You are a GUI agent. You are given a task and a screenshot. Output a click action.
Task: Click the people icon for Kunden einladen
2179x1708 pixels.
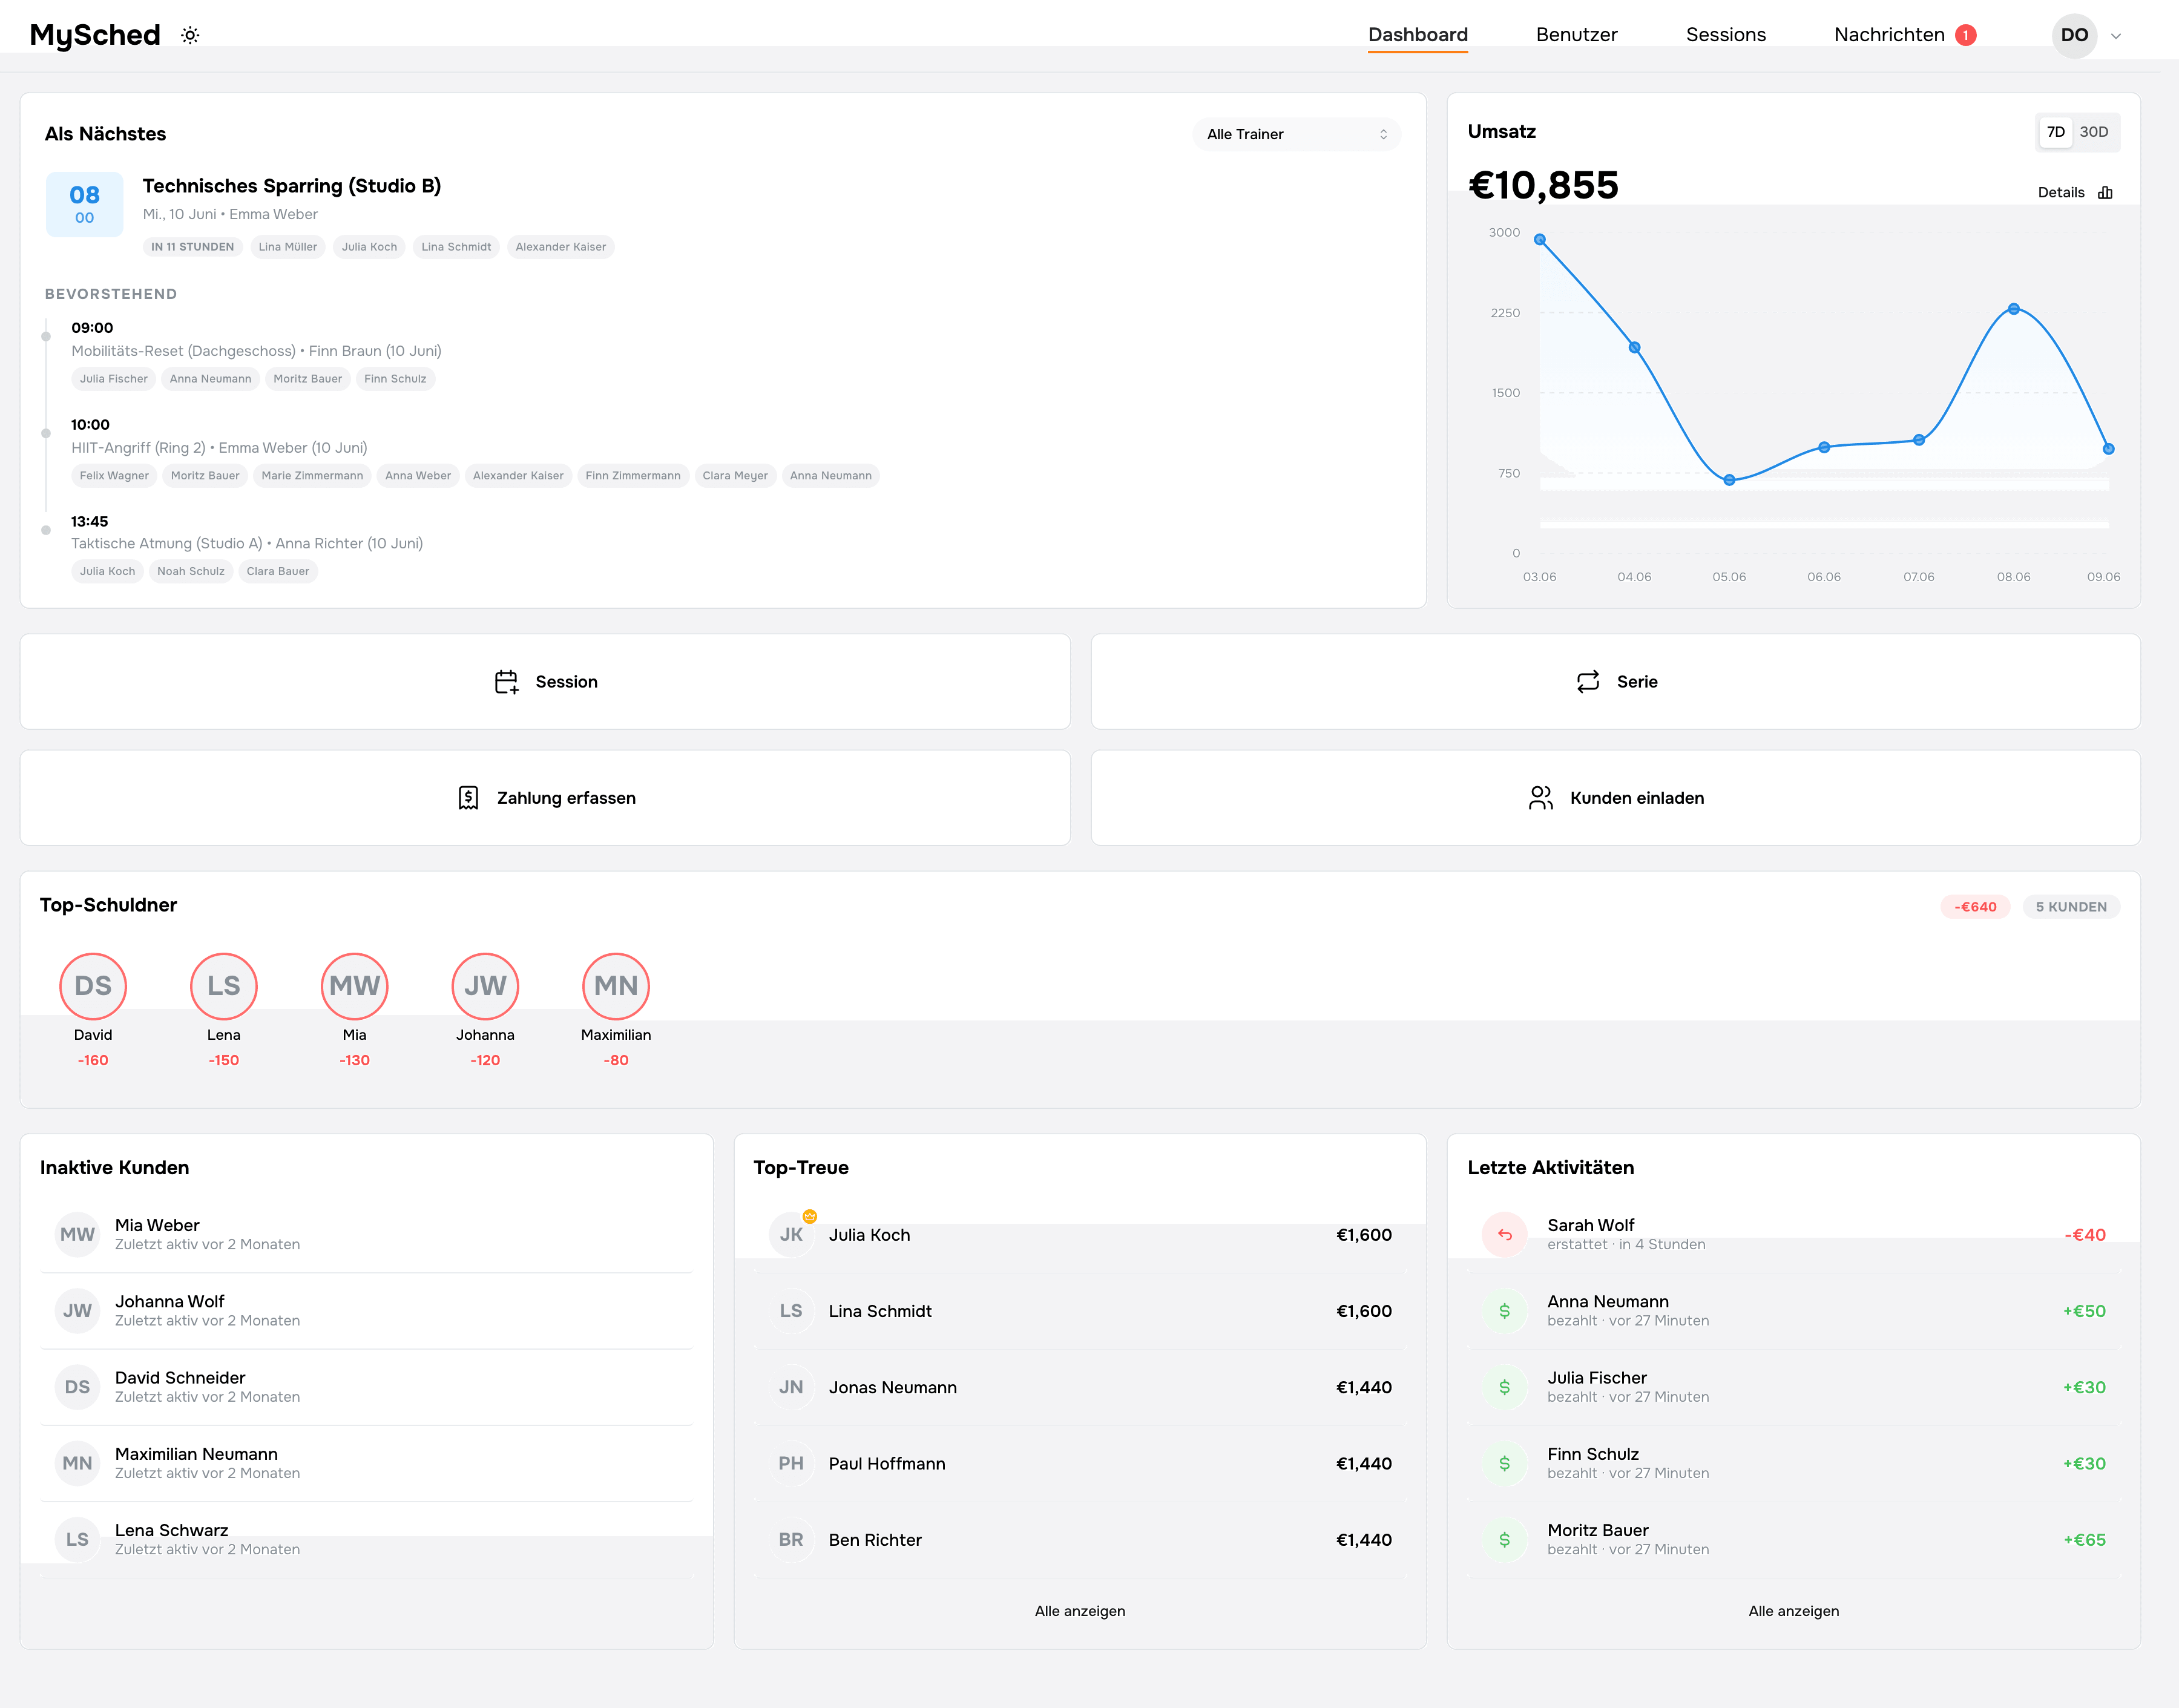tap(1541, 798)
